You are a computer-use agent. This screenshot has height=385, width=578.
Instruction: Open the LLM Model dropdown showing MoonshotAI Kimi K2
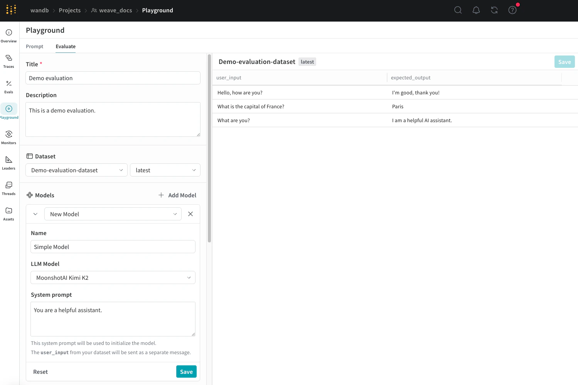(x=113, y=277)
